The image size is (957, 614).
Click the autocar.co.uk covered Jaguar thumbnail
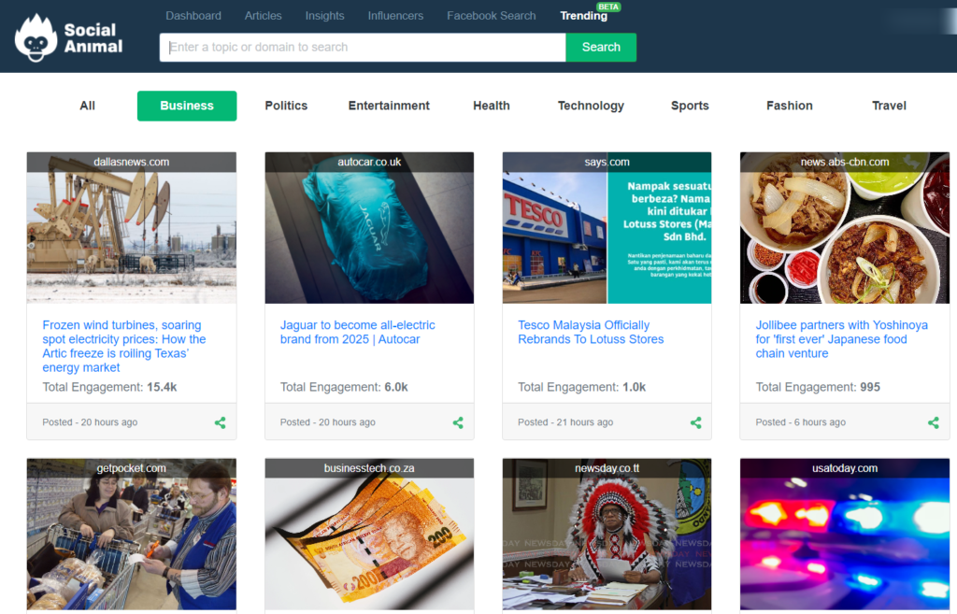coord(369,228)
